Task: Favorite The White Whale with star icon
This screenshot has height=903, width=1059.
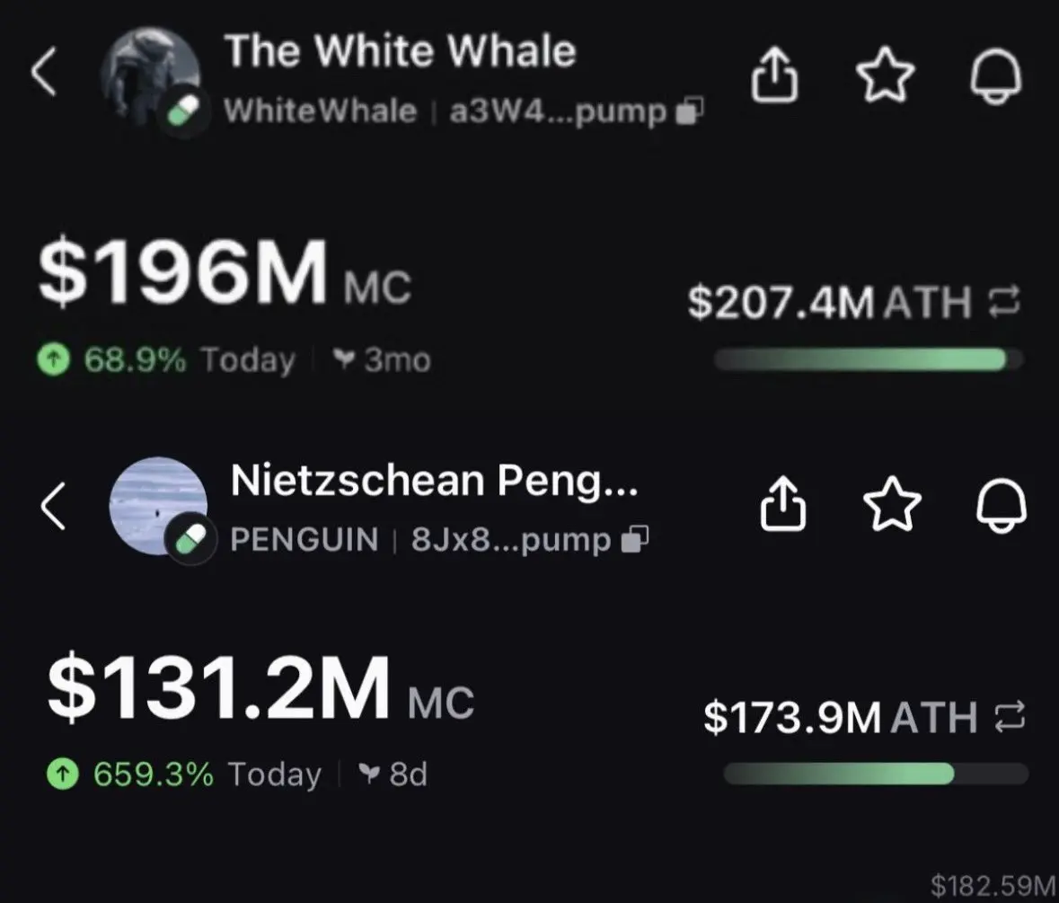Action: pos(885,75)
